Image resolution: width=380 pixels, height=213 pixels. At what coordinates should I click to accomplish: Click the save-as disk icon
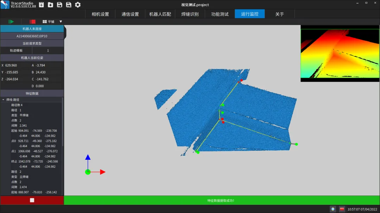coord(69,5)
